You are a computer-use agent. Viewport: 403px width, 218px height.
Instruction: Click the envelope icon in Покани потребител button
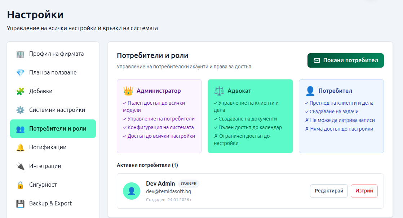click(317, 60)
